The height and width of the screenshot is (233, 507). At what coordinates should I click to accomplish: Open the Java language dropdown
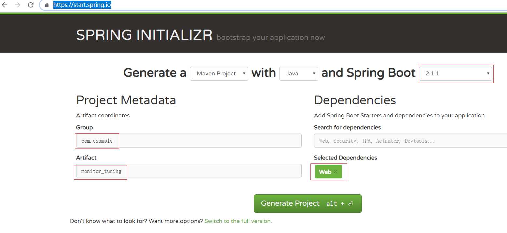299,73
